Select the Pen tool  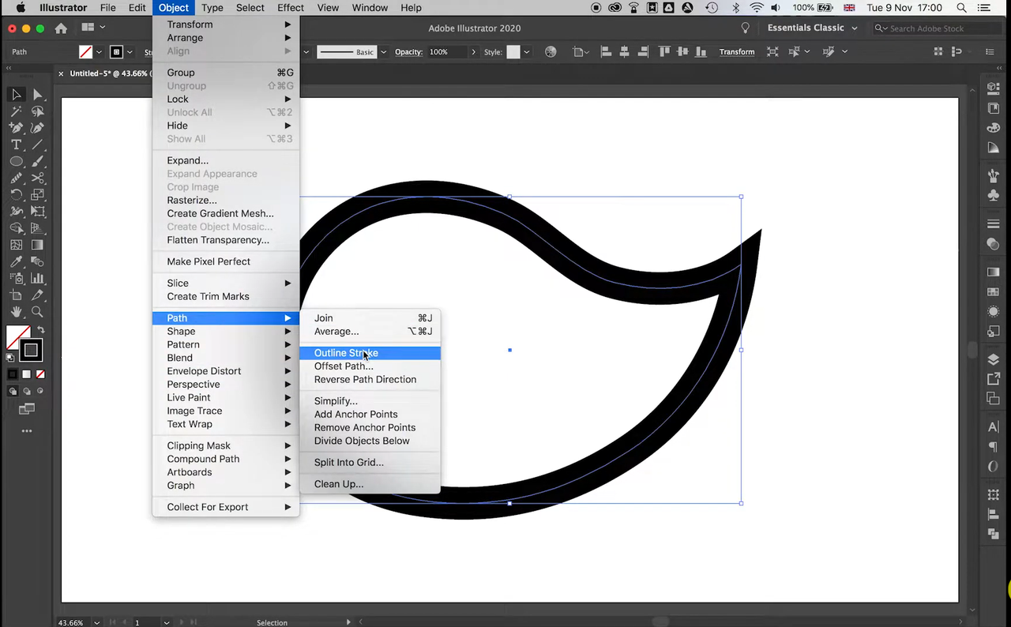tap(16, 127)
